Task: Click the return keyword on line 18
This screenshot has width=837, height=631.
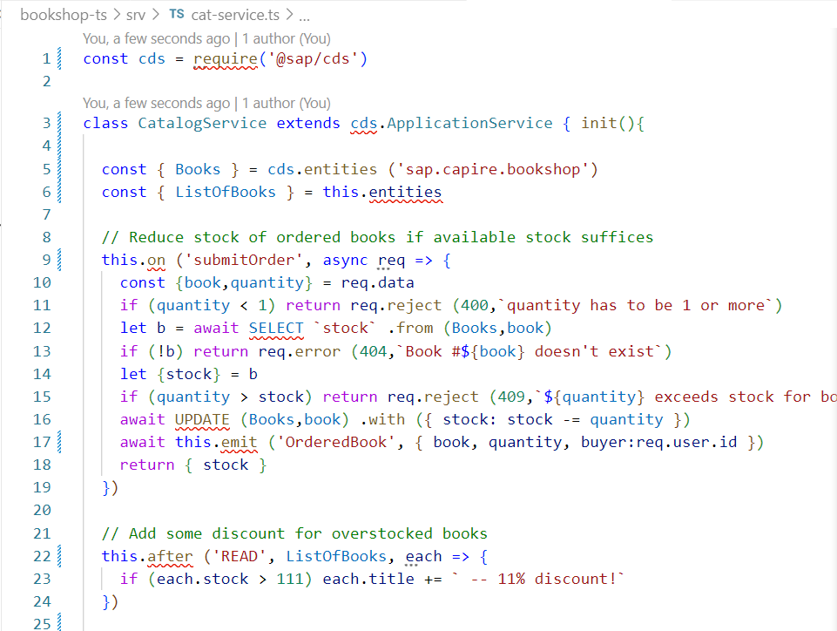Action: [x=147, y=465]
